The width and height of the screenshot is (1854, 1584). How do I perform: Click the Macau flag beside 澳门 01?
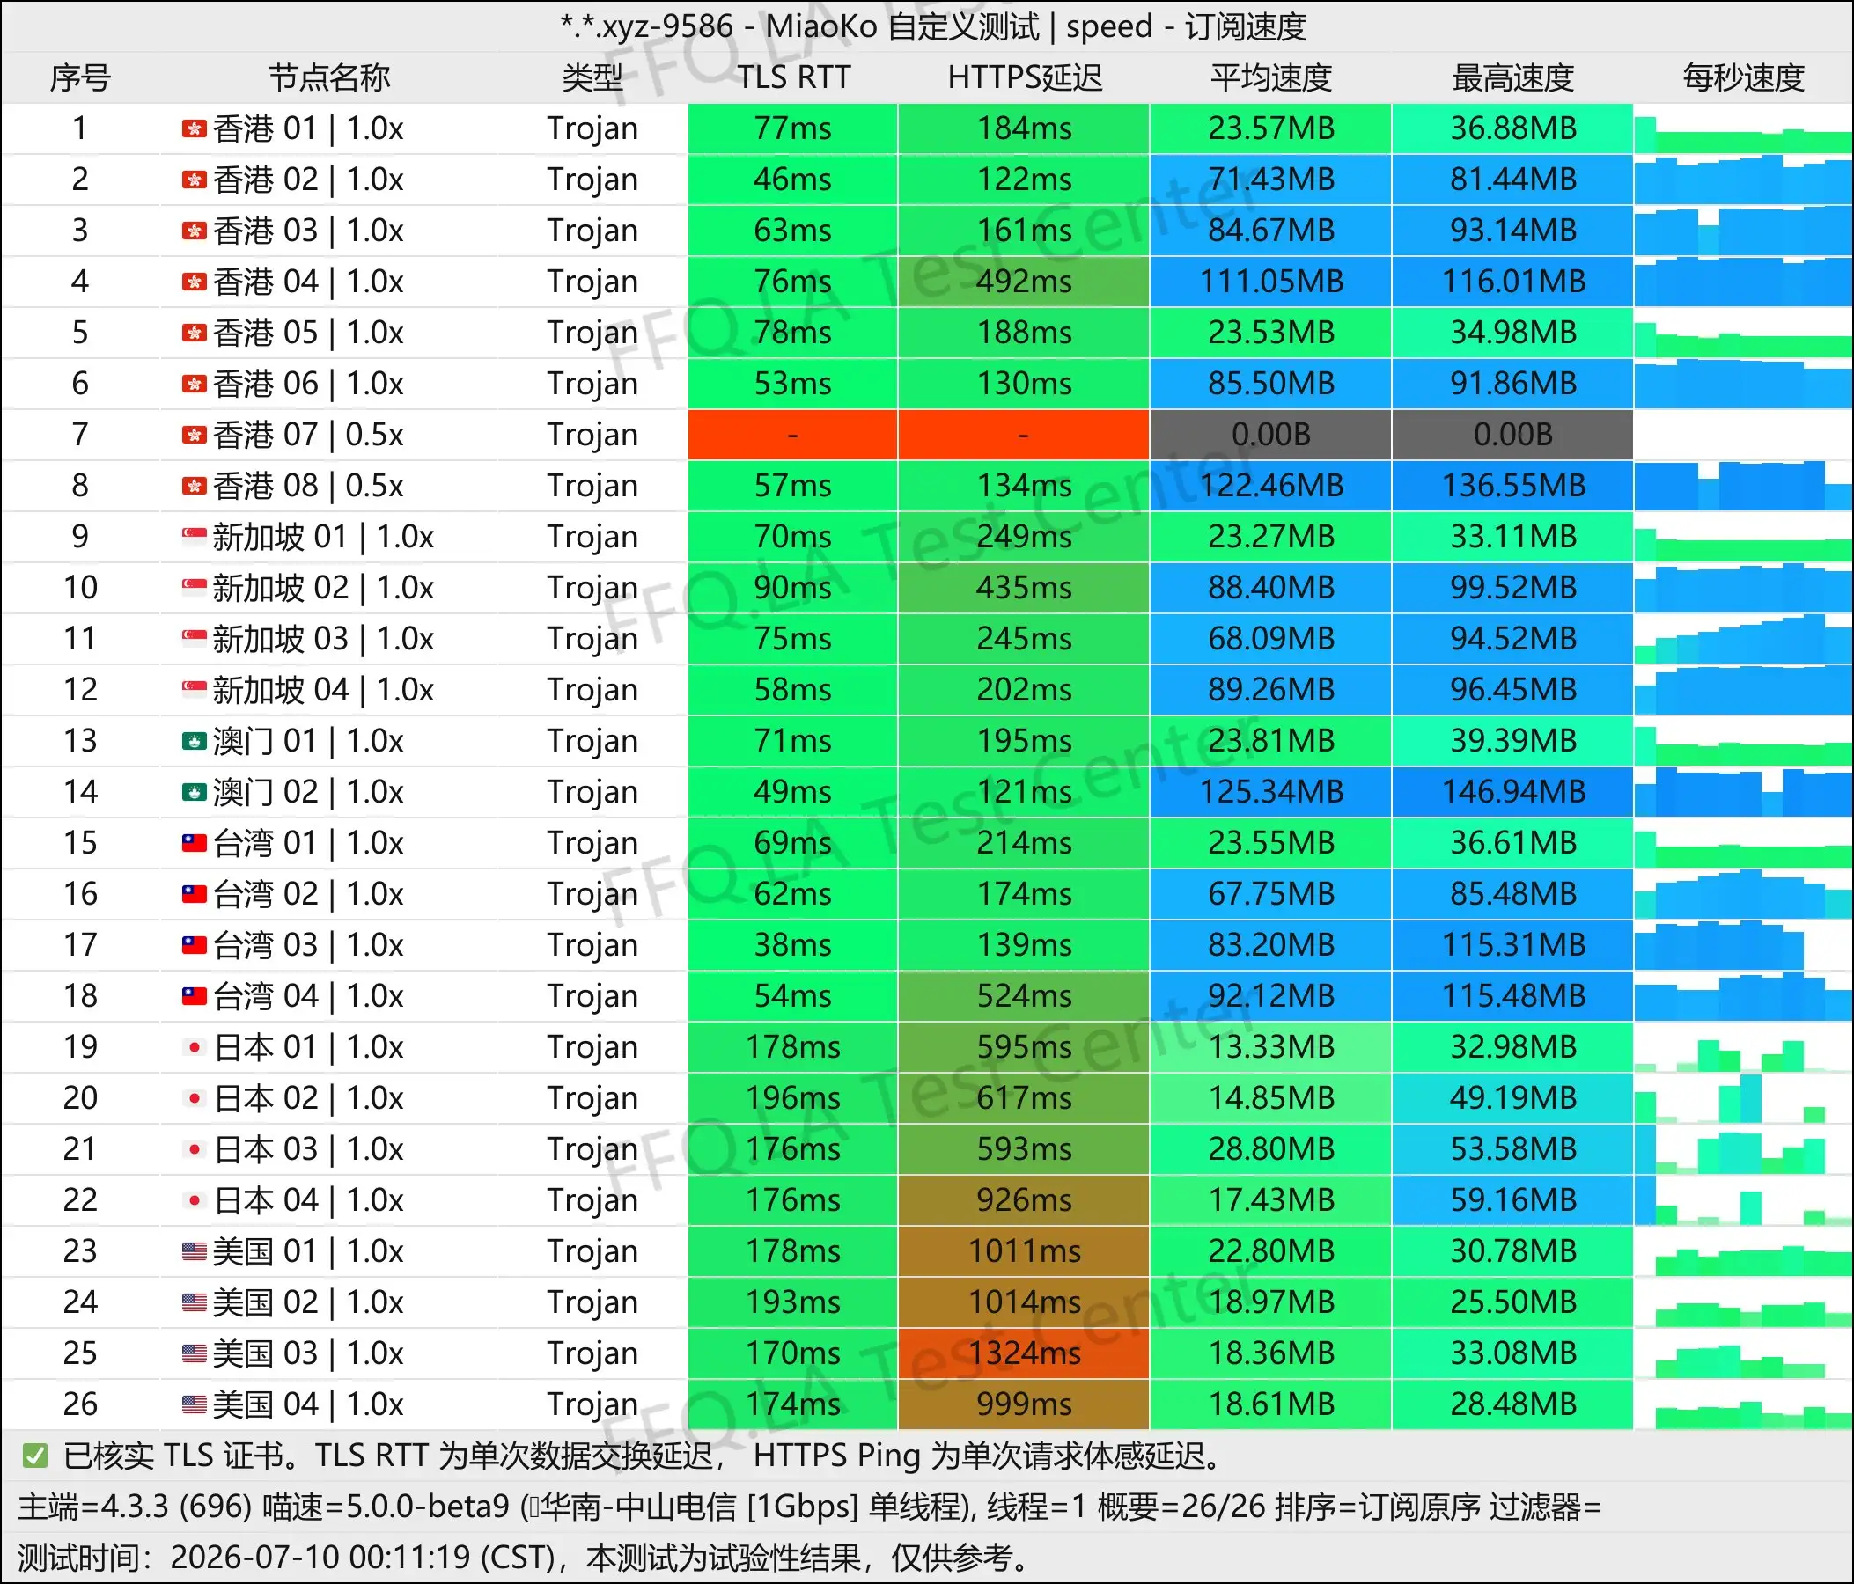pos(195,741)
